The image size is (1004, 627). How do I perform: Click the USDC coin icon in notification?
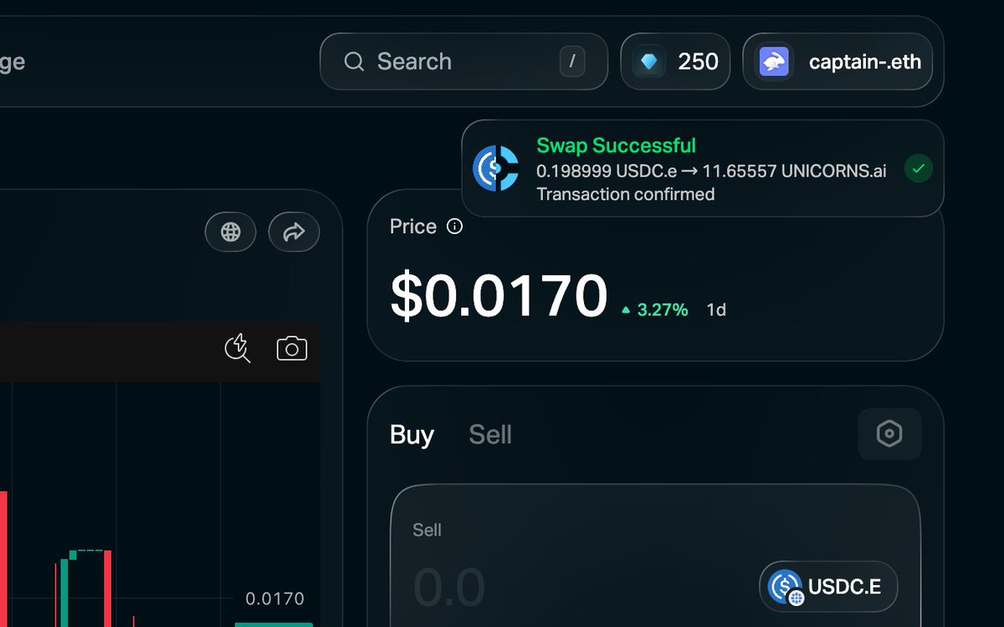pos(496,168)
